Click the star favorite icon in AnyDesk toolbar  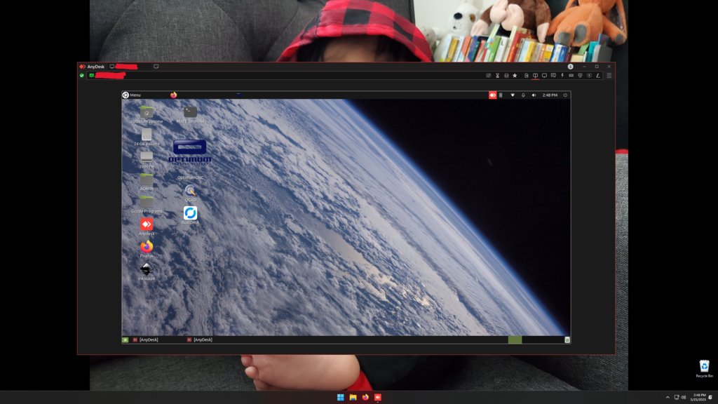(x=515, y=76)
